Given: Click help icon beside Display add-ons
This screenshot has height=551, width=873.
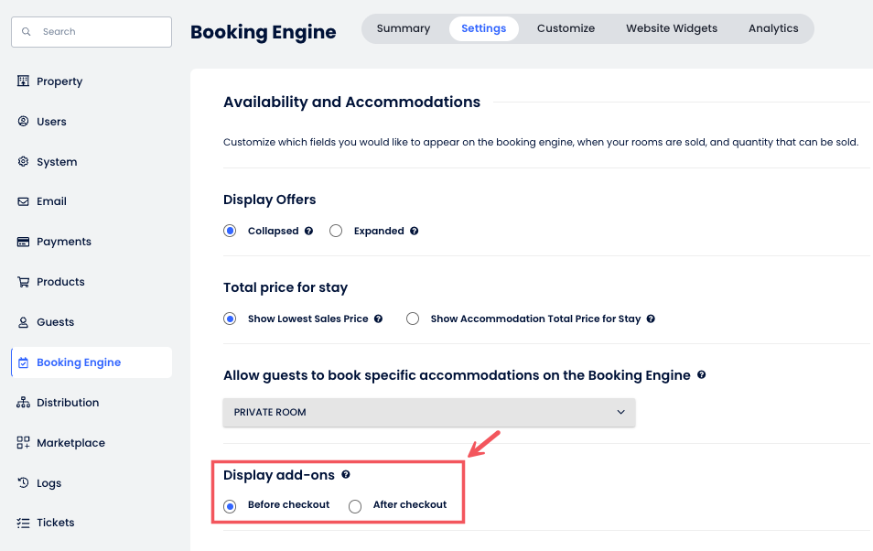Looking at the screenshot, I should pyautogui.click(x=346, y=475).
